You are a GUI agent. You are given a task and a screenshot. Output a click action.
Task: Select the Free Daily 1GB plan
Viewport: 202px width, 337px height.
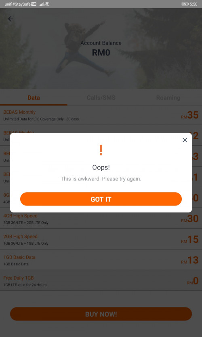point(101,280)
